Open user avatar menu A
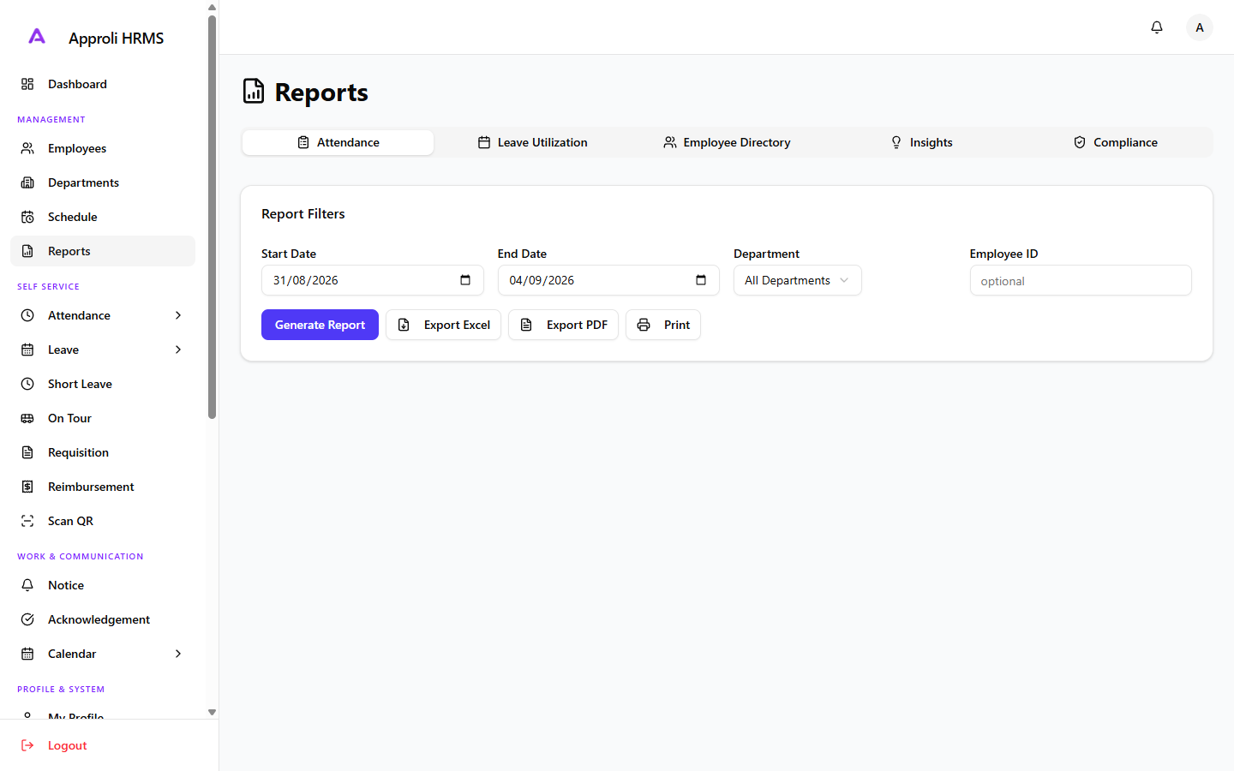1234x771 pixels. tap(1200, 27)
